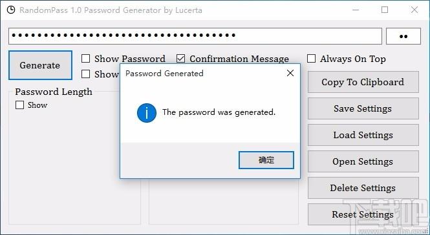Click inside the masked password field

pos(195,36)
